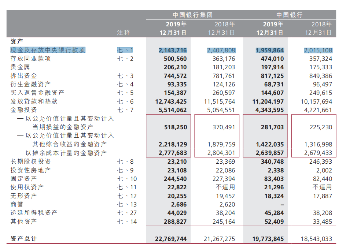Click the value 2,639,857
This screenshot has width=346, height=249.
[270, 153]
